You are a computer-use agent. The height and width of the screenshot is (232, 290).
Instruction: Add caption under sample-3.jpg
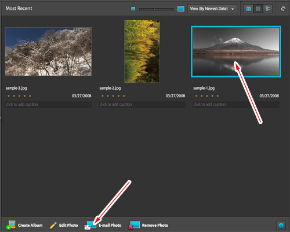pos(48,104)
